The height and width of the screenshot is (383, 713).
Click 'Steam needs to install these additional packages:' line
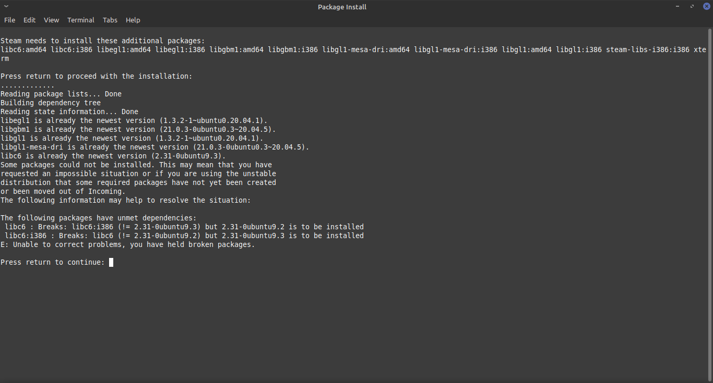pos(103,41)
